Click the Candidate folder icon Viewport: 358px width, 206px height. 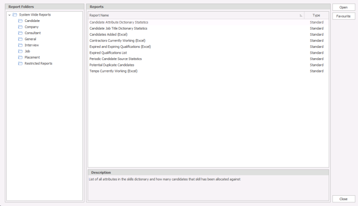tap(20, 21)
